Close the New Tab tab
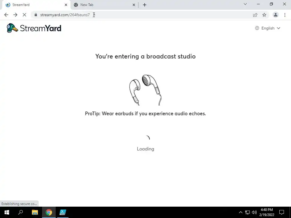 (x=134, y=5)
